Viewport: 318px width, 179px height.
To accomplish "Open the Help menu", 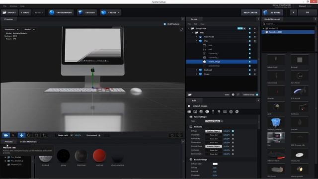I will [22, 6].
